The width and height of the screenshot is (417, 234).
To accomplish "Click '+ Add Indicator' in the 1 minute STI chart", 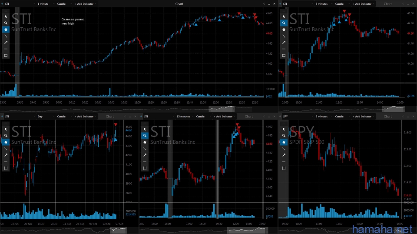I will tap(84, 4).
